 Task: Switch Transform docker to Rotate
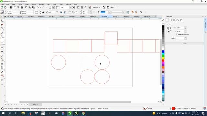[170, 20]
